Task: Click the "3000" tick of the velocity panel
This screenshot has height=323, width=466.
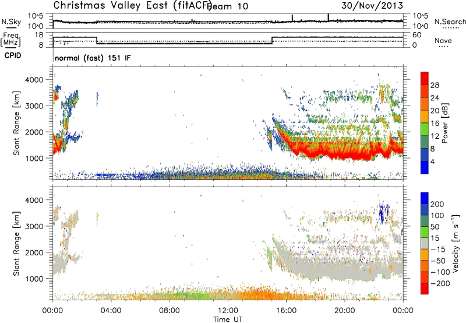Action: point(34,226)
